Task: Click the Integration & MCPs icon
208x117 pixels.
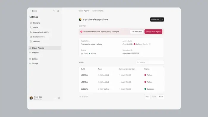Action: tap(31, 32)
